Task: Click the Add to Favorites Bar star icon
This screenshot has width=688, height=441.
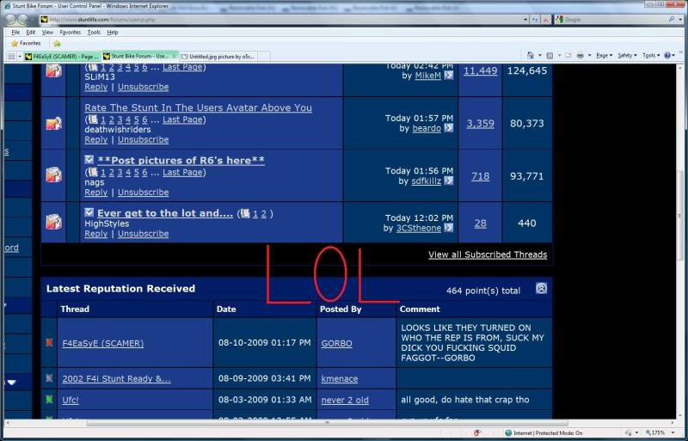Action: point(57,44)
